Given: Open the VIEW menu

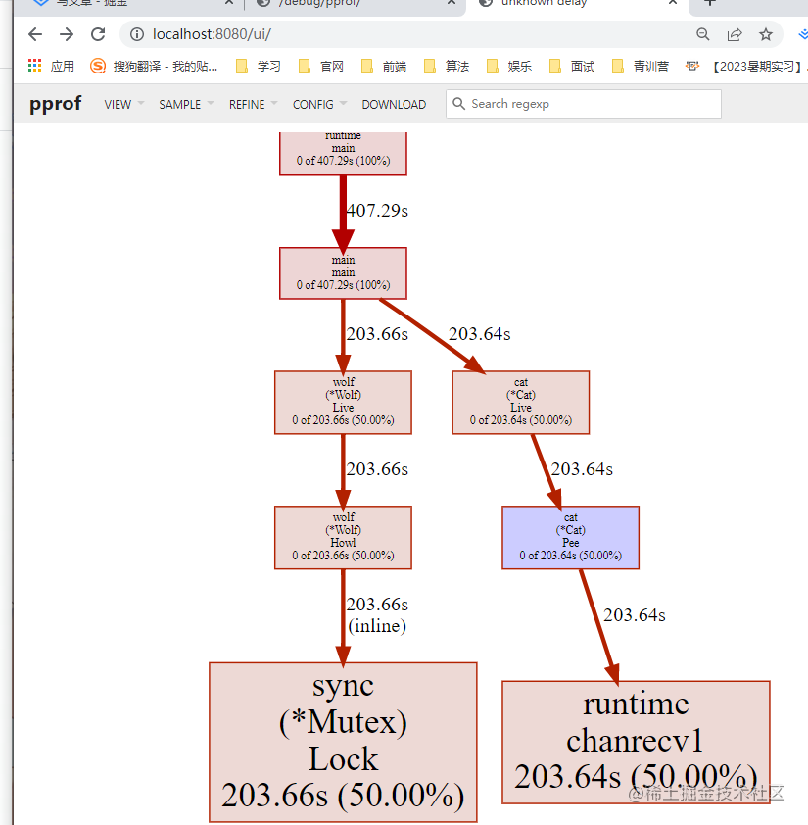Looking at the screenshot, I should [124, 104].
